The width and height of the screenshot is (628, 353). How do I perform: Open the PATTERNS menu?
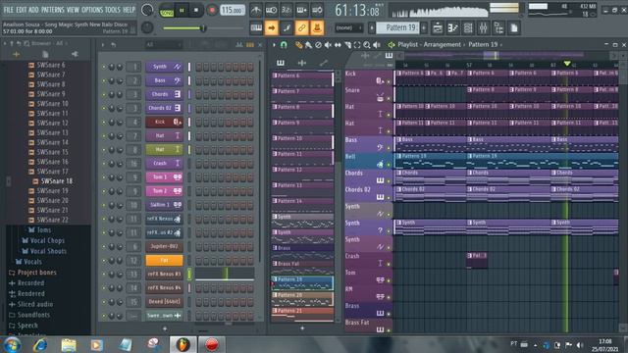click(x=52, y=10)
